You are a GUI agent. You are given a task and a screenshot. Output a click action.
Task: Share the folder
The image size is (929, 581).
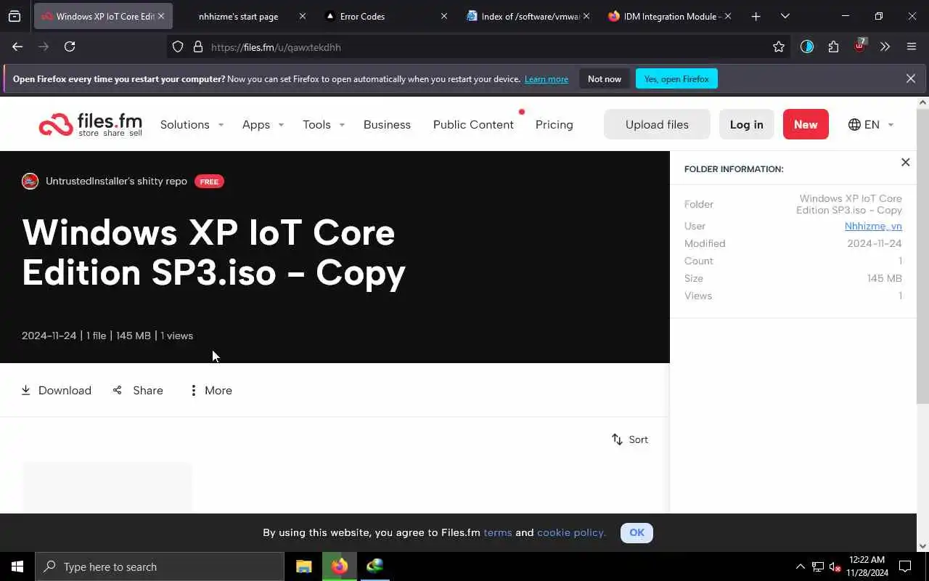pos(138,390)
